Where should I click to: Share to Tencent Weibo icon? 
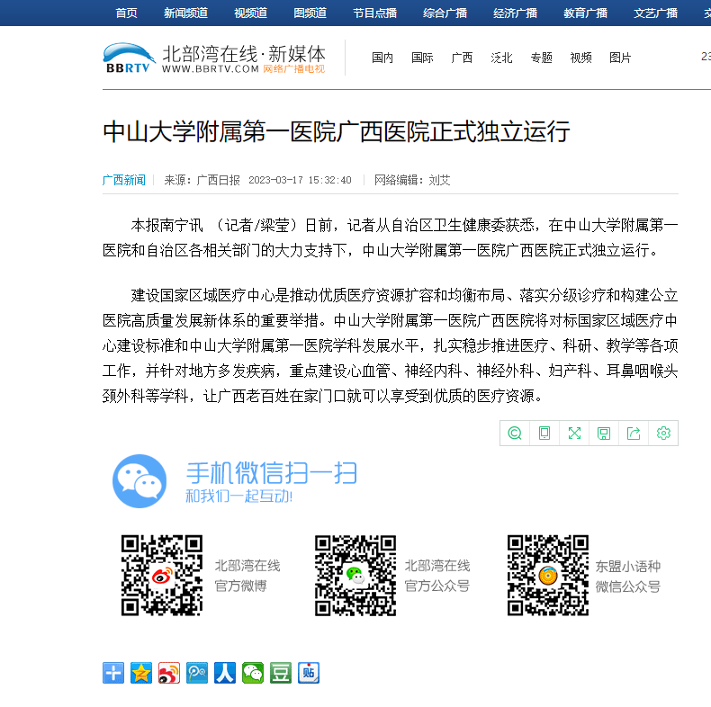pos(197,673)
